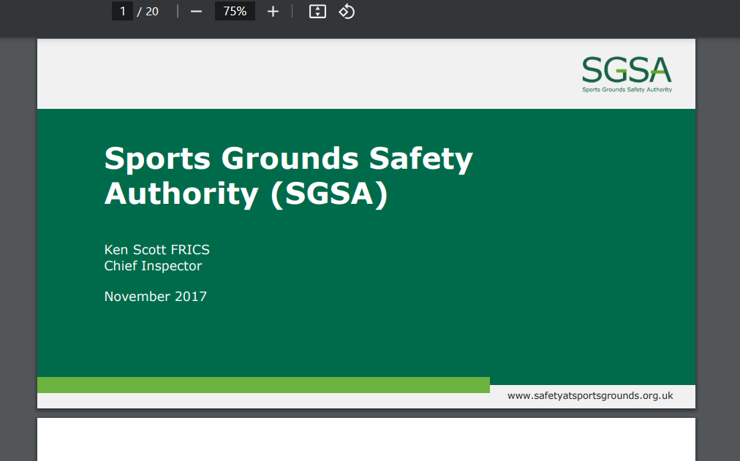The height and width of the screenshot is (461, 740).
Task: Click the rotate page icon
Action: tap(347, 11)
